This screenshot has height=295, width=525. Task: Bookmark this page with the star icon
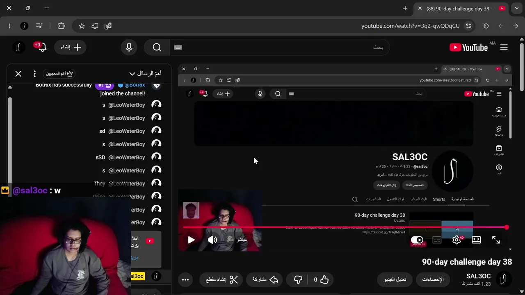coord(82,26)
